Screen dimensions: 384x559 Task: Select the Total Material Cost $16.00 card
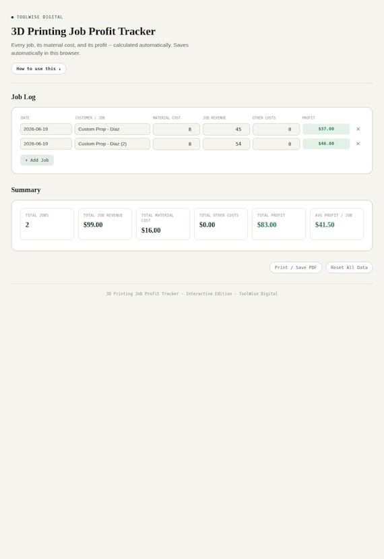pos(163,224)
